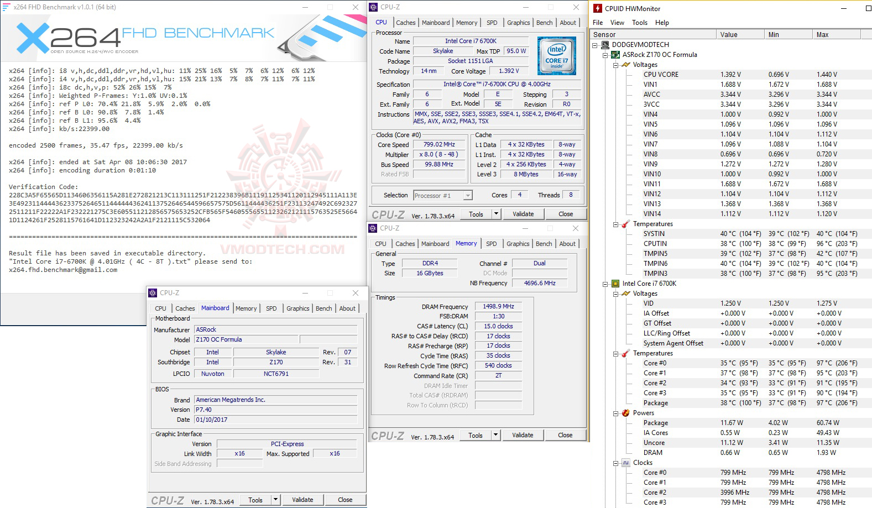Click the x264.fhd.benchmark@gmail.com address text
The height and width of the screenshot is (508, 872).
63,270
